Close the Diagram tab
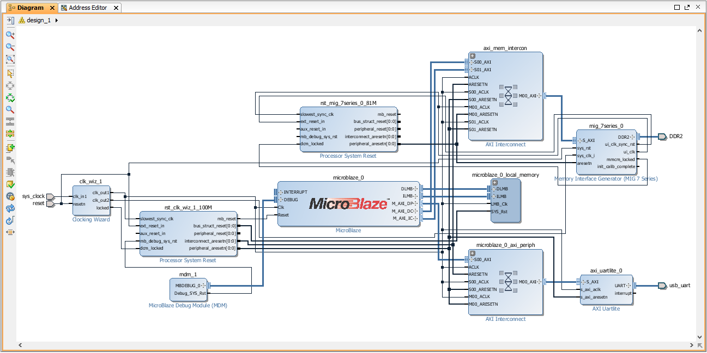Screen dimensions: 707x353 [x=52, y=8]
